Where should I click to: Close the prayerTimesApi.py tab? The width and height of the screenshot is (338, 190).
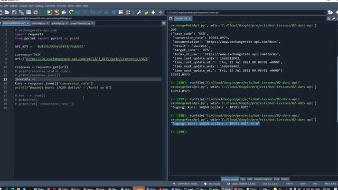tap(93, 23)
